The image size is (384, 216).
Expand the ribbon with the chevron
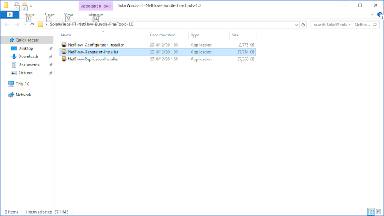tap(372, 14)
